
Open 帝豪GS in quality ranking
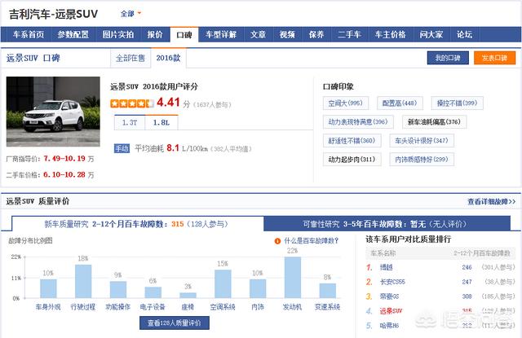click(389, 296)
